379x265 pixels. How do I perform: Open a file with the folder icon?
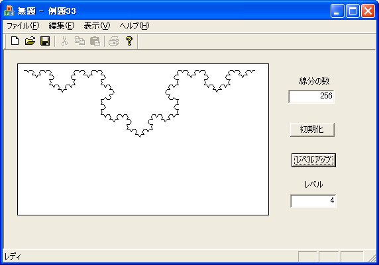30,41
